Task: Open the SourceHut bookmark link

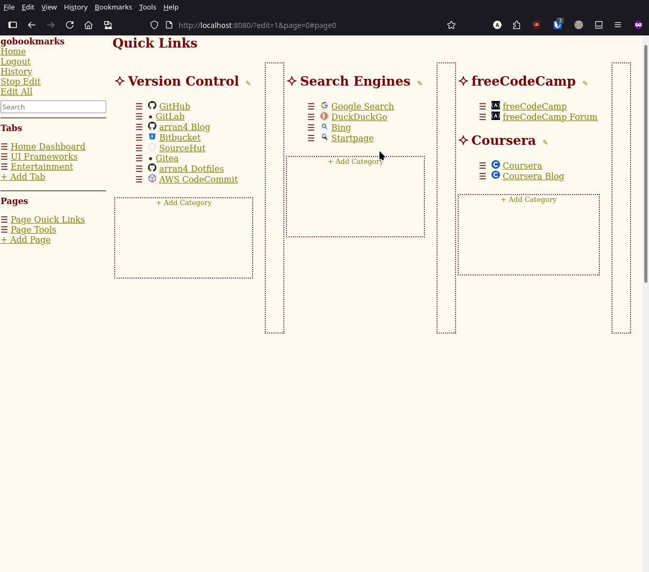Action: click(x=182, y=148)
